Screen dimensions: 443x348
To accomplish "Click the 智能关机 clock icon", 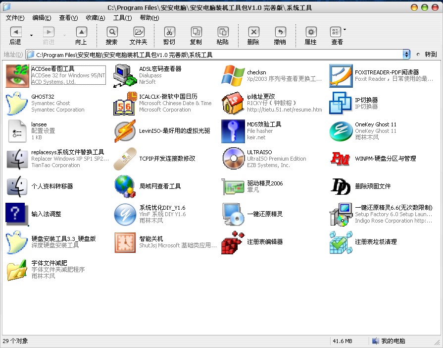I will (125, 242).
